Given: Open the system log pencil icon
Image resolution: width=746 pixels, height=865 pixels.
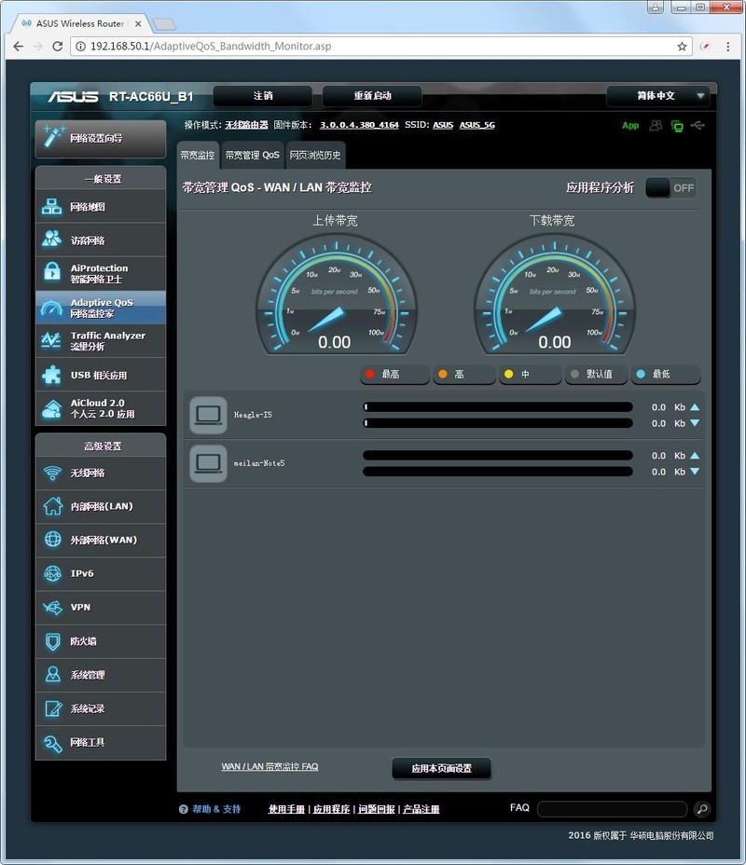Looking at the screenshot, I should [53, 708].
